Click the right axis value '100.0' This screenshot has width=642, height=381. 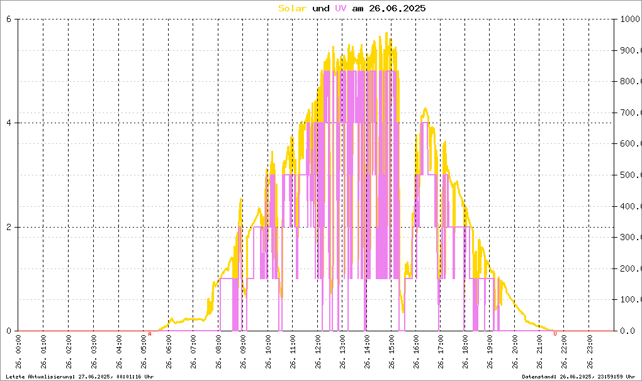click(632, 300)
